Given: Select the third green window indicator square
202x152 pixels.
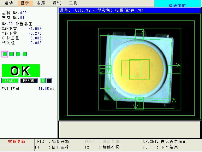Looking at the screenshot, I should [x=18, y=54].
